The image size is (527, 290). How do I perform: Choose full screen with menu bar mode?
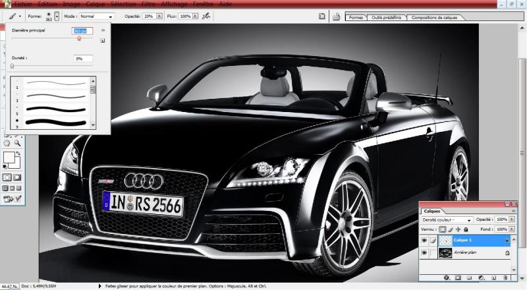pos(12,188)
